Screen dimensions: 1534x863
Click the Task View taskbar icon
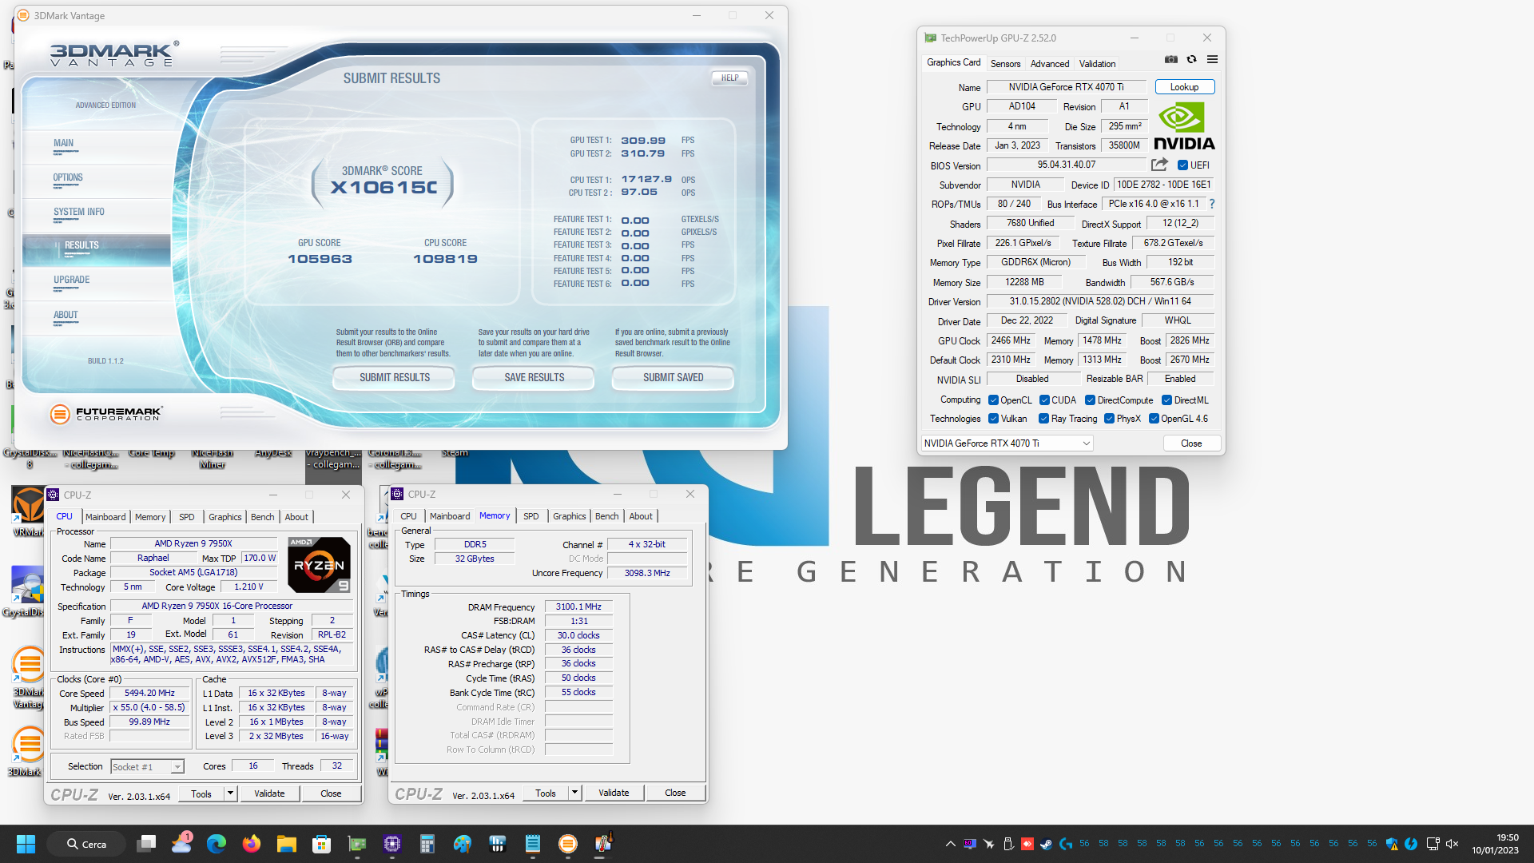coord(146,844)
